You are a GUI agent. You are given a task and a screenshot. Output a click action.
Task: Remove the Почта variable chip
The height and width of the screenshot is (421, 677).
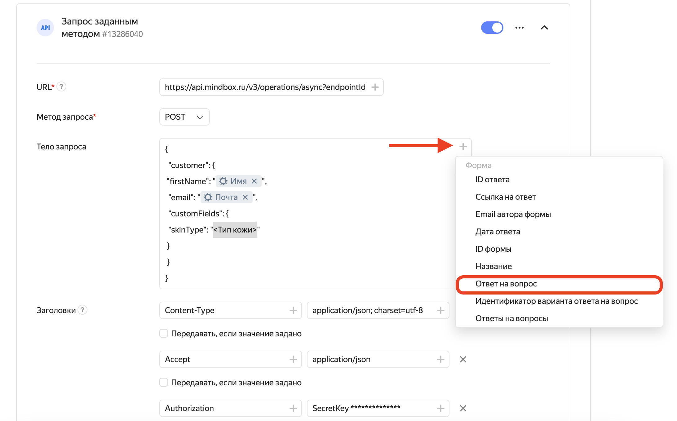[x=245, y=197]
